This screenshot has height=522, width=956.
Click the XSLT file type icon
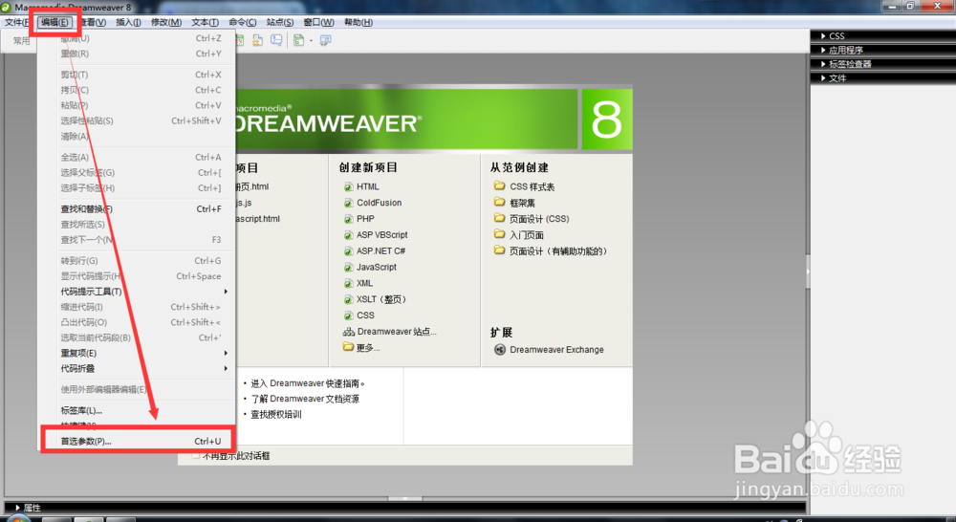pyautogui.click(x=348, y=299)
